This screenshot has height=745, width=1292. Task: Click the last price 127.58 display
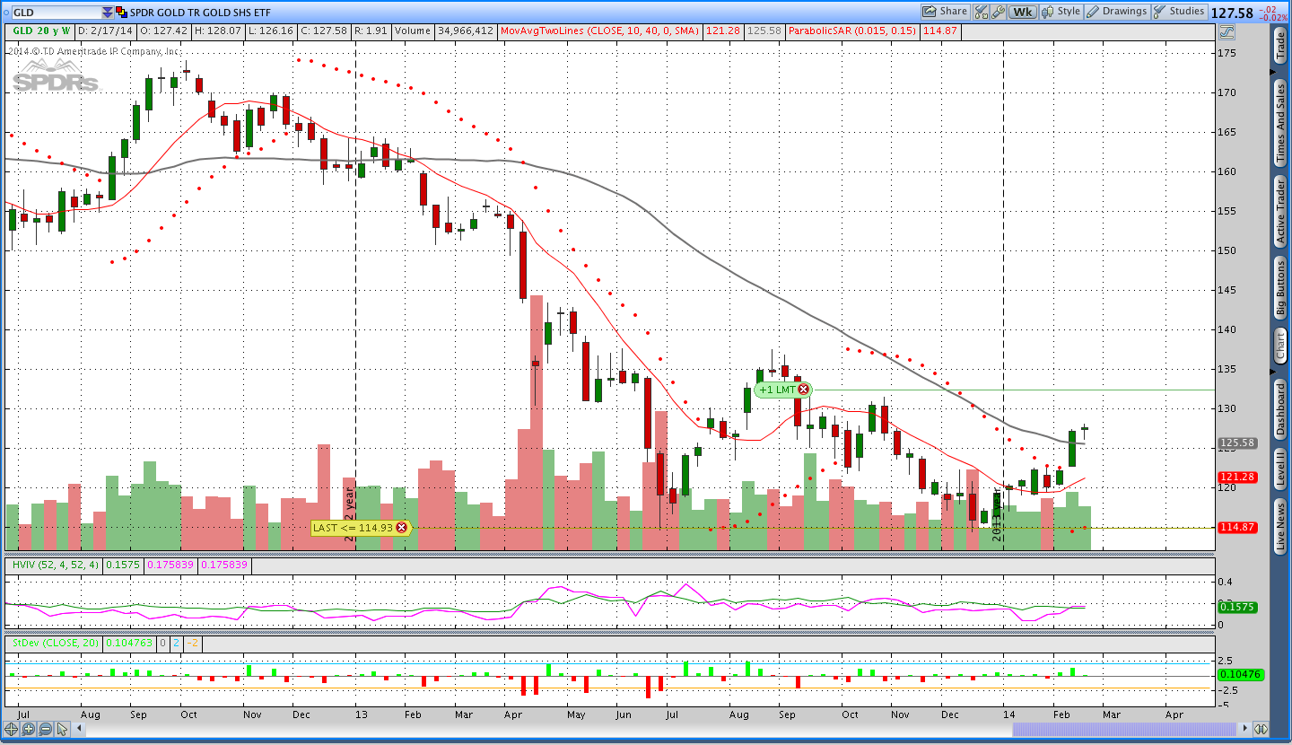pos(1232,13)
